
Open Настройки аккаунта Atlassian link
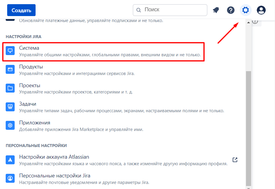coord(54,157)
